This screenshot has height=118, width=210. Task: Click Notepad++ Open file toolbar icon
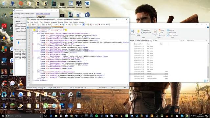pyautogui.click(x=30, y=25)
